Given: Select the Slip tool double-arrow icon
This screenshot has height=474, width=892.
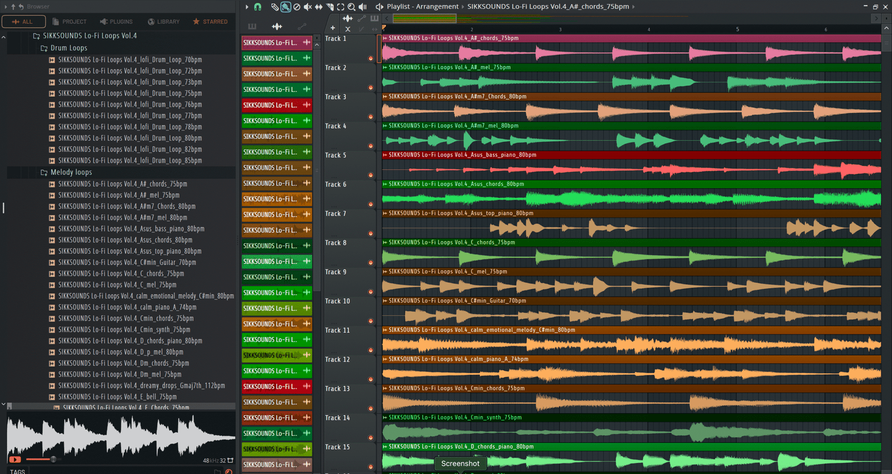Looking at the screenshot, I should (318, 7).
